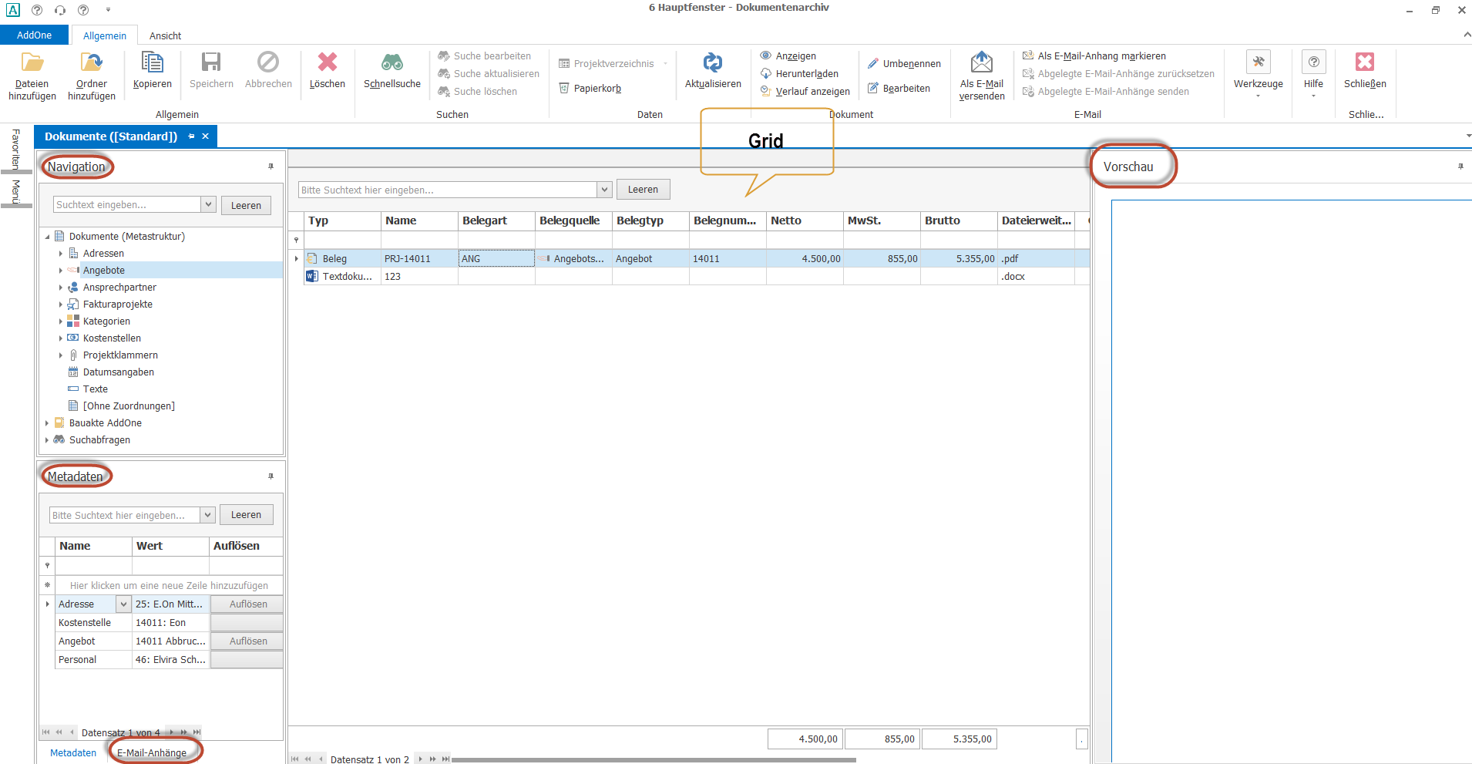Click the Kopieren icon in ribbon
Image resolution: width=1472 pixels, height=764 pixels.
pos(152,62)
